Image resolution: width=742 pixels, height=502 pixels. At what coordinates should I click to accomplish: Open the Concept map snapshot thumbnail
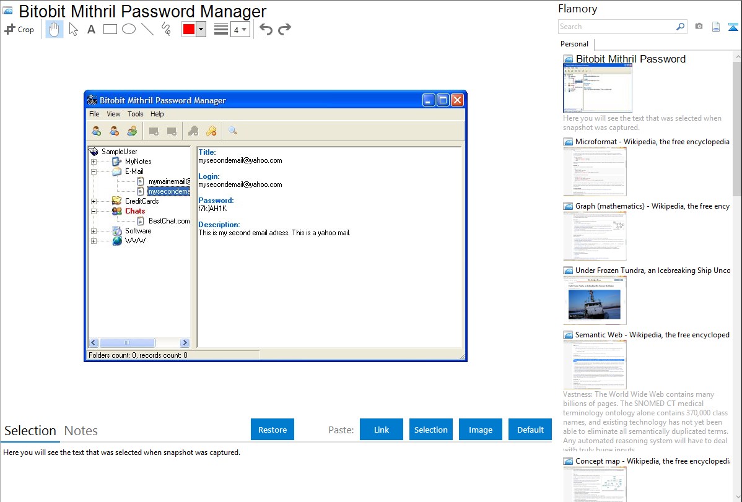595,484
